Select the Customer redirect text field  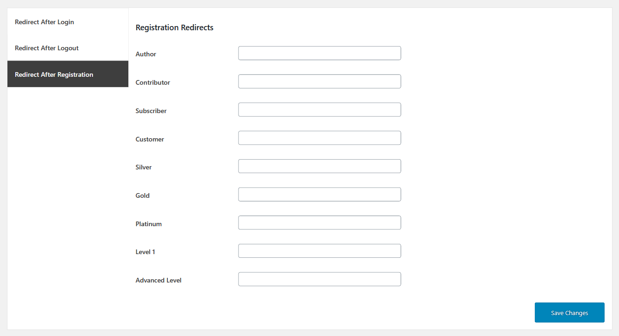click(319, 138)
